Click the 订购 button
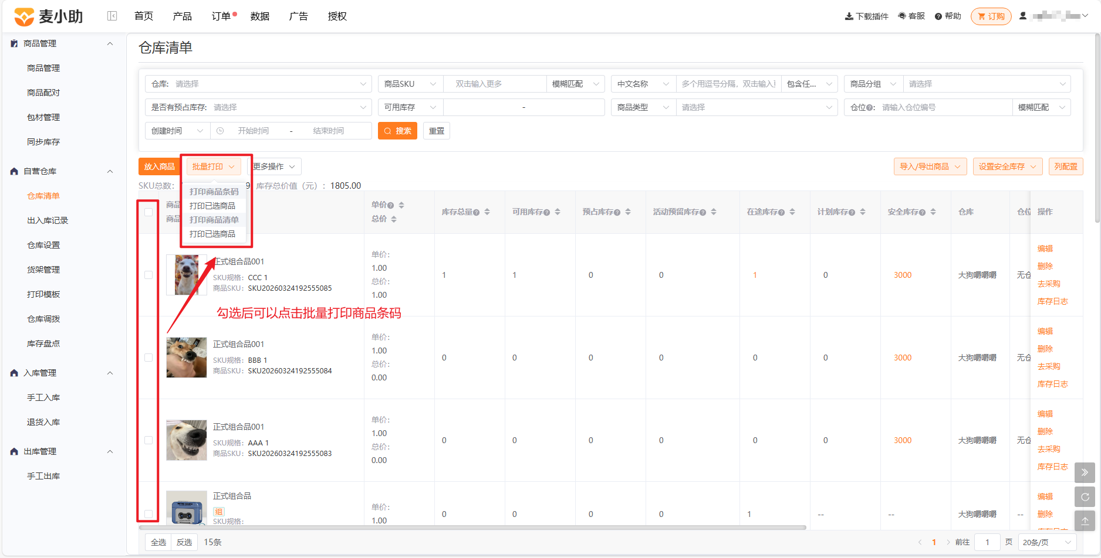Viewport: 1101px width, 558px height. [x=991, y=16]
